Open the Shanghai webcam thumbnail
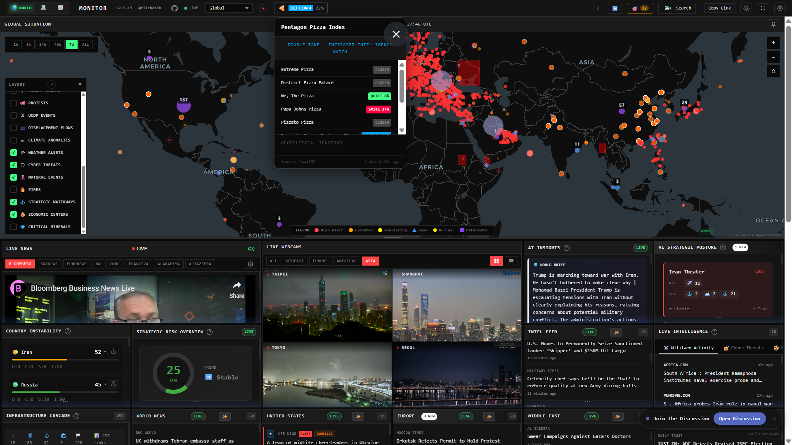Screen dimensions: 792x445 (457, 305)
